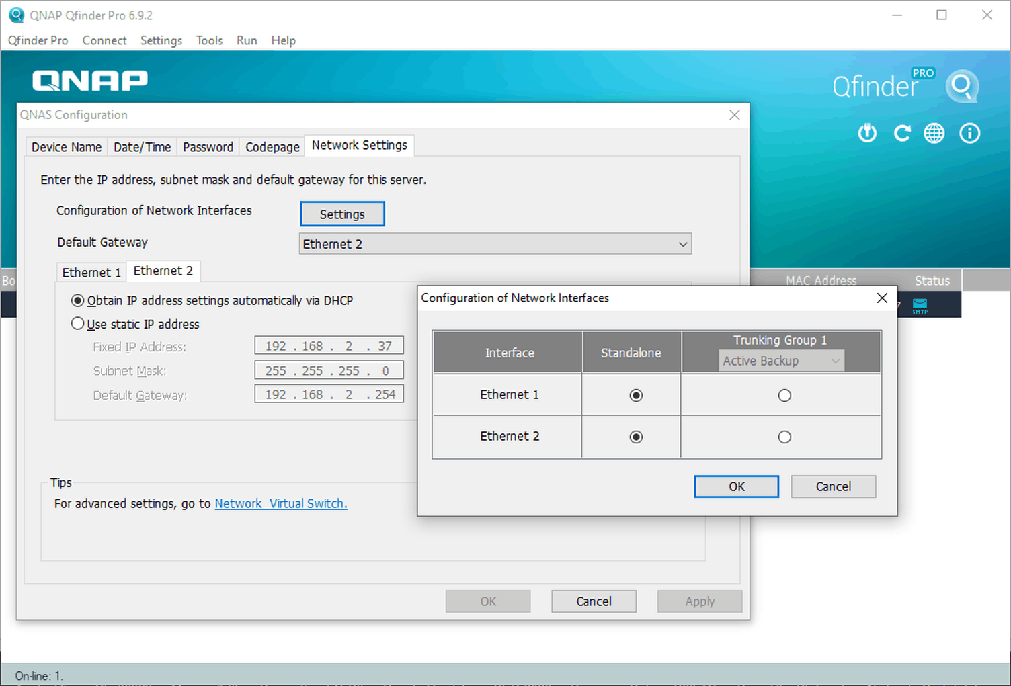Click the static Default Gateway IP field
Image resolution: width=1011 pixels, height=686 pixels.
[x=329, y=394]
